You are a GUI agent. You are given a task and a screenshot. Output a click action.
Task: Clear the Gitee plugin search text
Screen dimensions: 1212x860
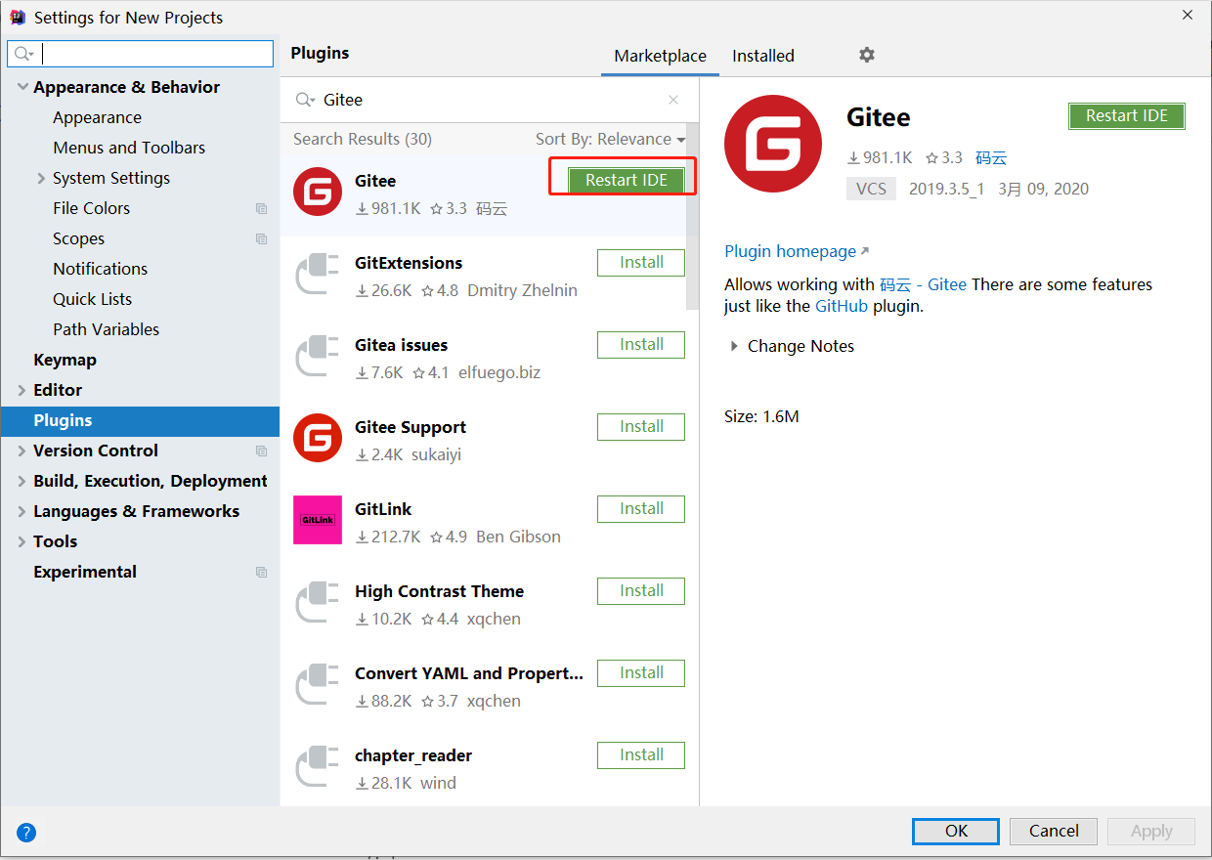click(x=672, y=100)
